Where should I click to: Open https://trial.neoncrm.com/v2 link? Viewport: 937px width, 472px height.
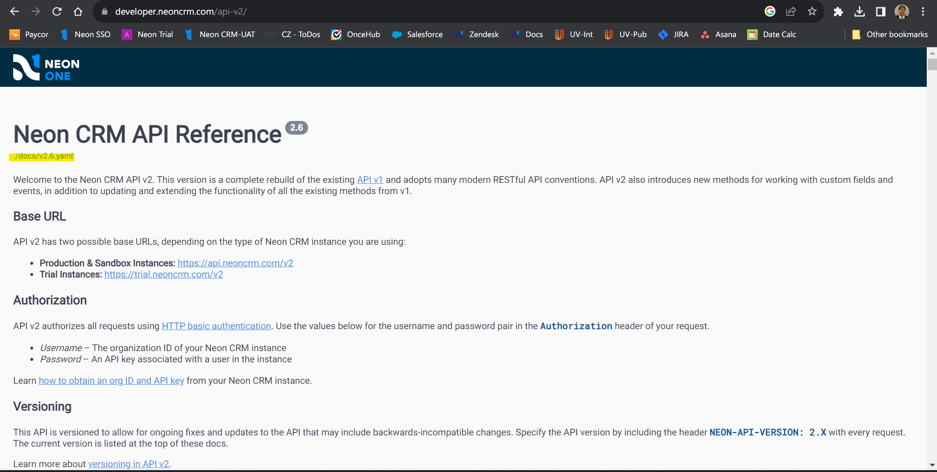click(164, 275)
